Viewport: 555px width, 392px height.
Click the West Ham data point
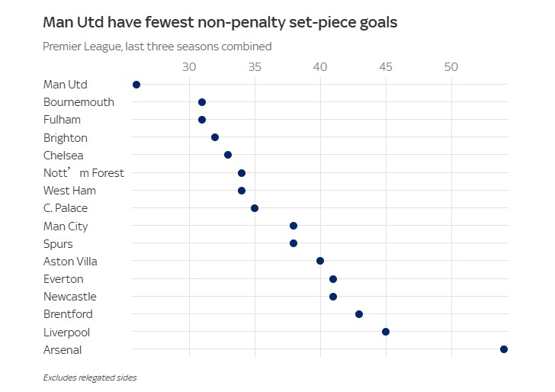tap(242, 191)
